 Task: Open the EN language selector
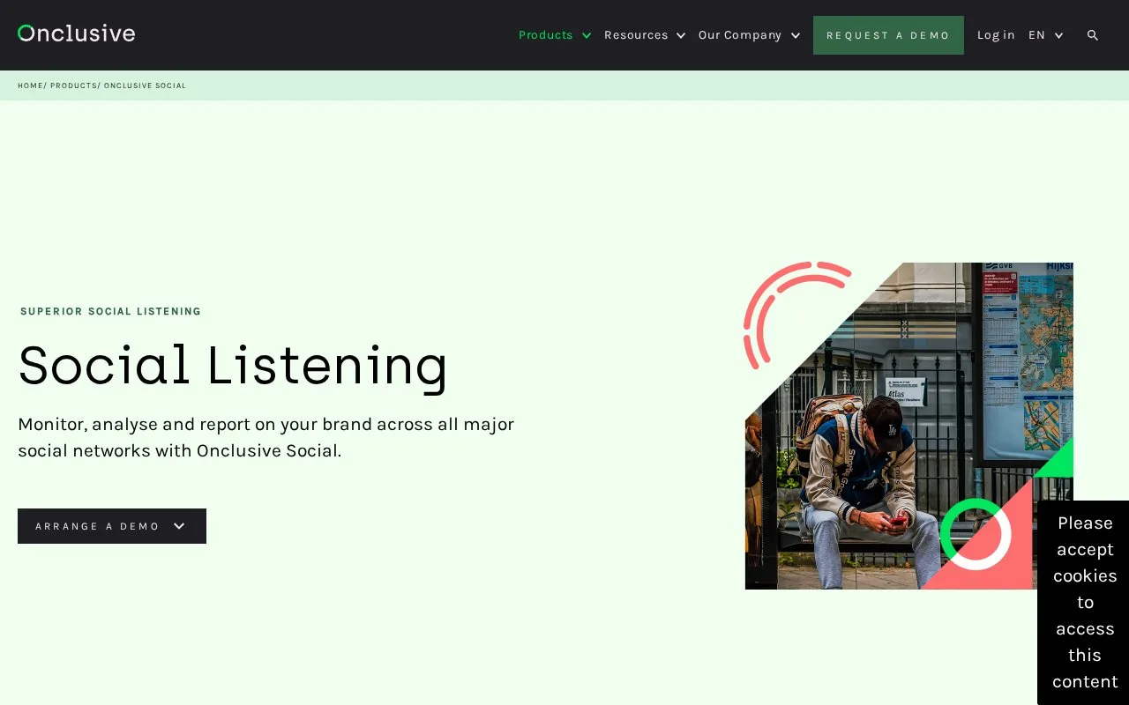(x=1046, y=35)
